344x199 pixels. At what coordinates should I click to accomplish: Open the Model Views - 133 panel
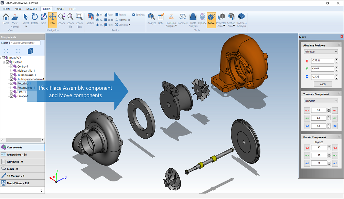pyautogui.click(x=22, y=183)
